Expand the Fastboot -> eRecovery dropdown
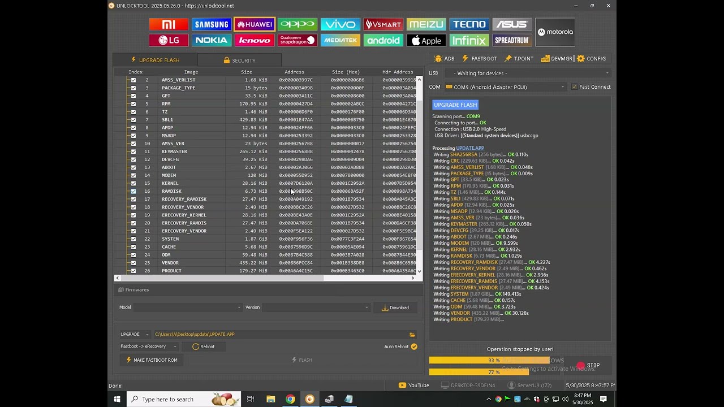This screenshot has width=724, height=407. pyautogui.click(x=148, y=347)
